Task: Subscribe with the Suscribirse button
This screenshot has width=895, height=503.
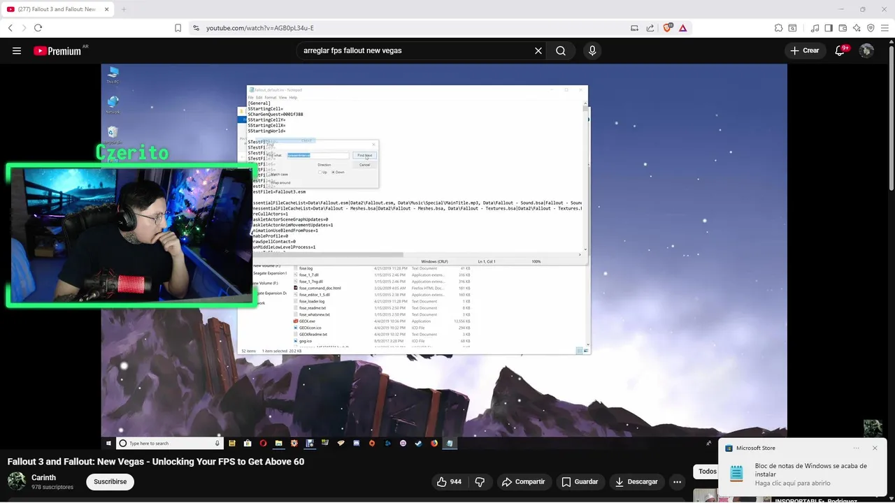Action: (x=110, y=481)
